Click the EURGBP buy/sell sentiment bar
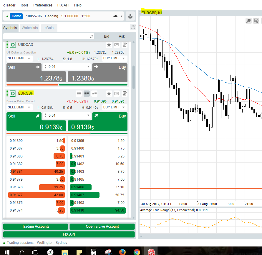 (67, 134)
